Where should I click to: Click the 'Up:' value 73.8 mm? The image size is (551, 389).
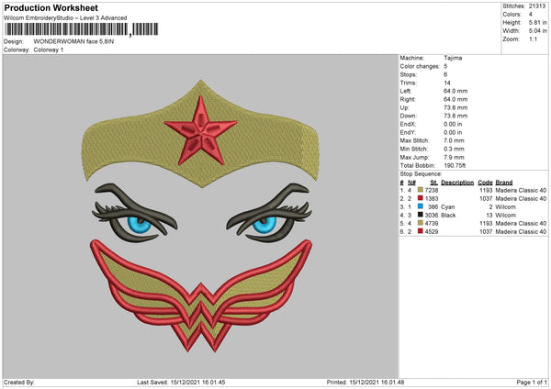click(x=455, y=107)
